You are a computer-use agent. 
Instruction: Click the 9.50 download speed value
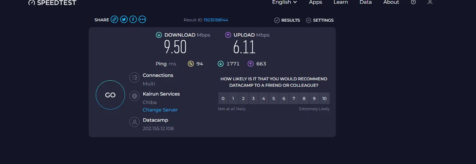[176, 47]
